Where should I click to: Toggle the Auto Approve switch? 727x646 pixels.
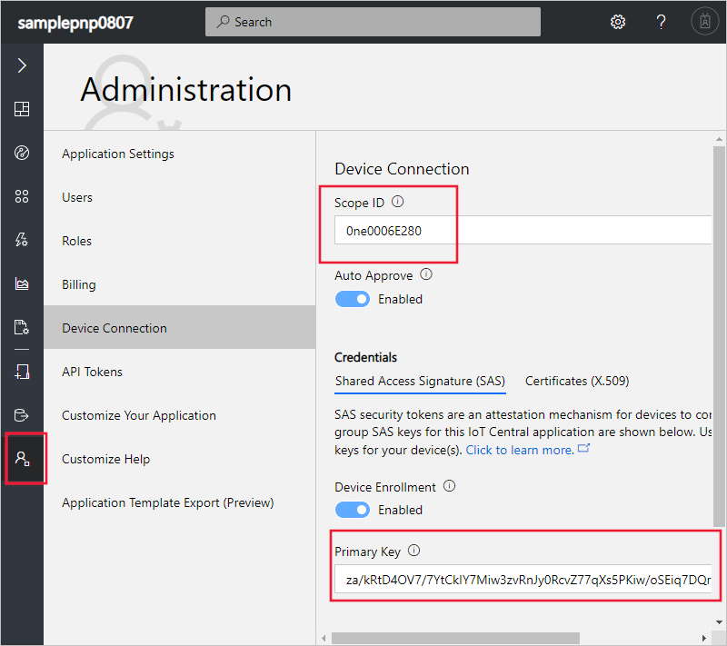click(x=353, y=299)
